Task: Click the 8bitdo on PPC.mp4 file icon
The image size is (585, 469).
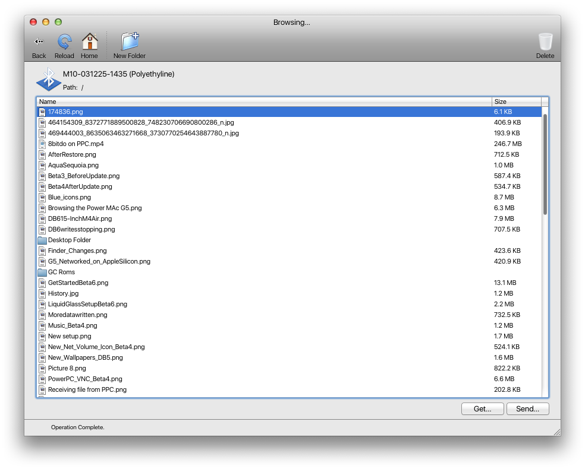Action: pos(42,144)
